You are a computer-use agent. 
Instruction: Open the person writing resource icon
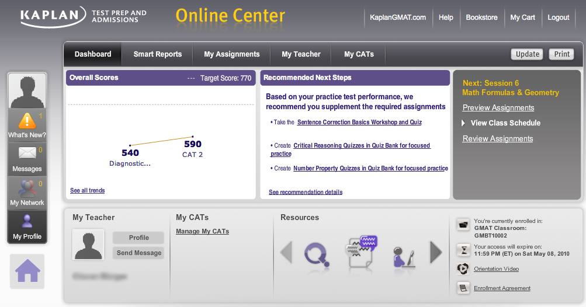[404, 257]
